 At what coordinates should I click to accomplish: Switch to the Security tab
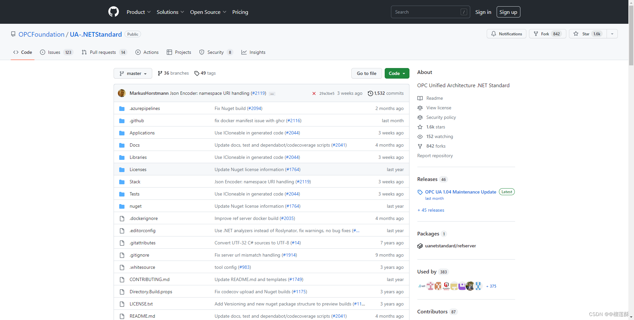pyautogui.click(x=216, y=52)
